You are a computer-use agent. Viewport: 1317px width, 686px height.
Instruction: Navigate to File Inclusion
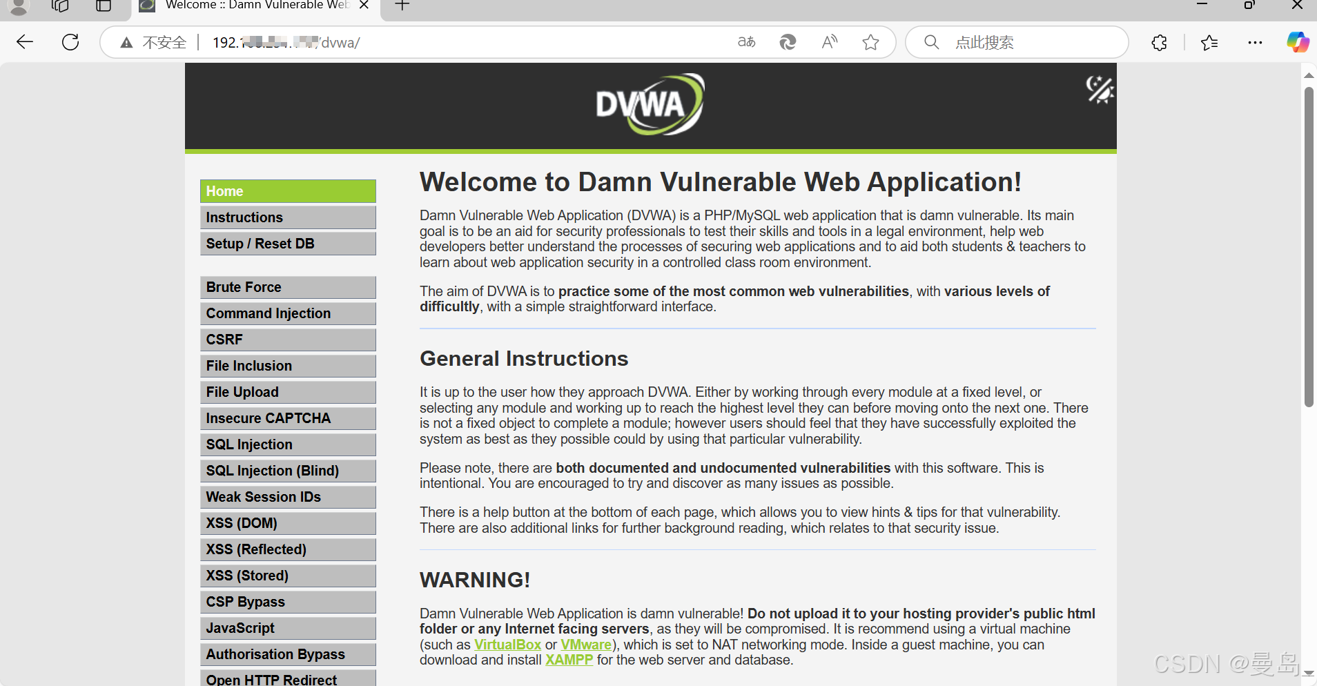pyautogui.click(x=288, y=366)
